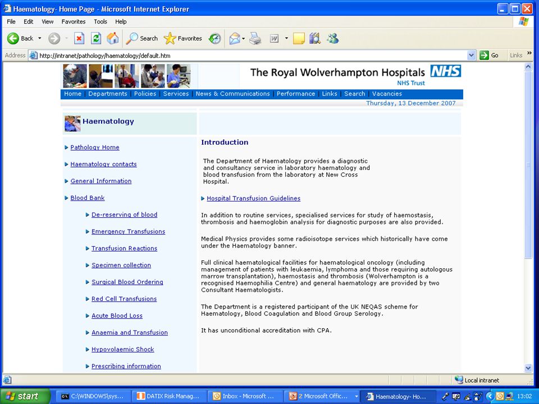The image size is (539, 404).
Task: Open the Messenger people icon
Action: 333,39
